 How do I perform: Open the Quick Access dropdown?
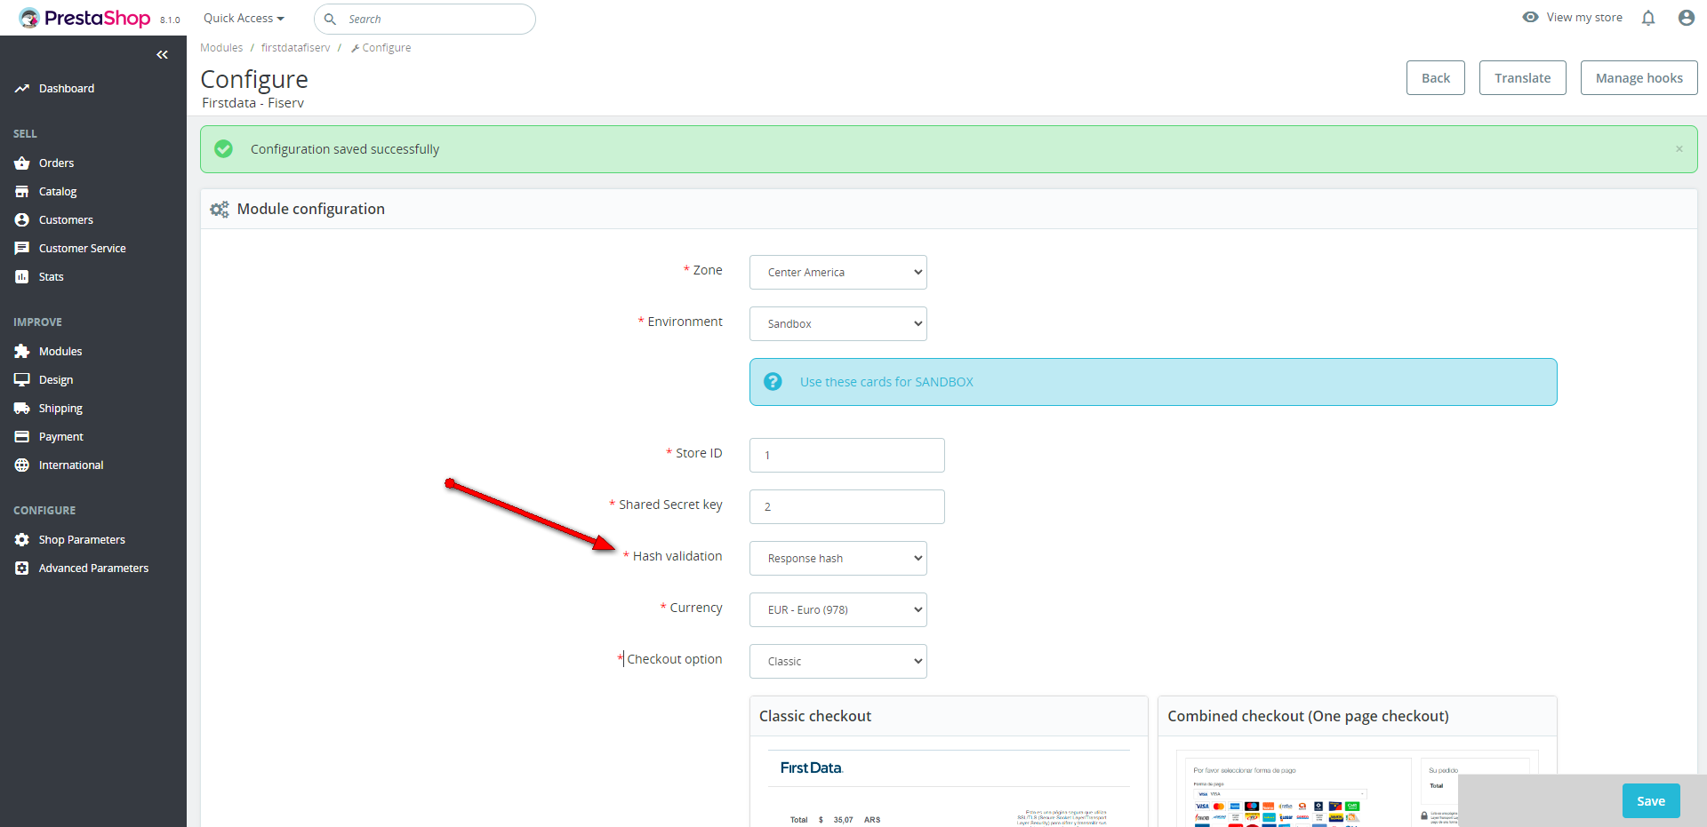[x=244, y=19]
